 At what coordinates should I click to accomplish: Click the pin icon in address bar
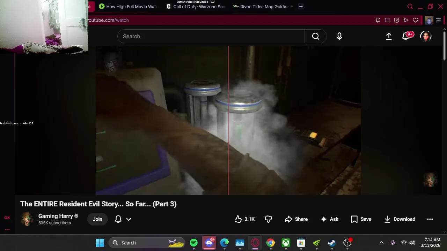click(378, 20)
